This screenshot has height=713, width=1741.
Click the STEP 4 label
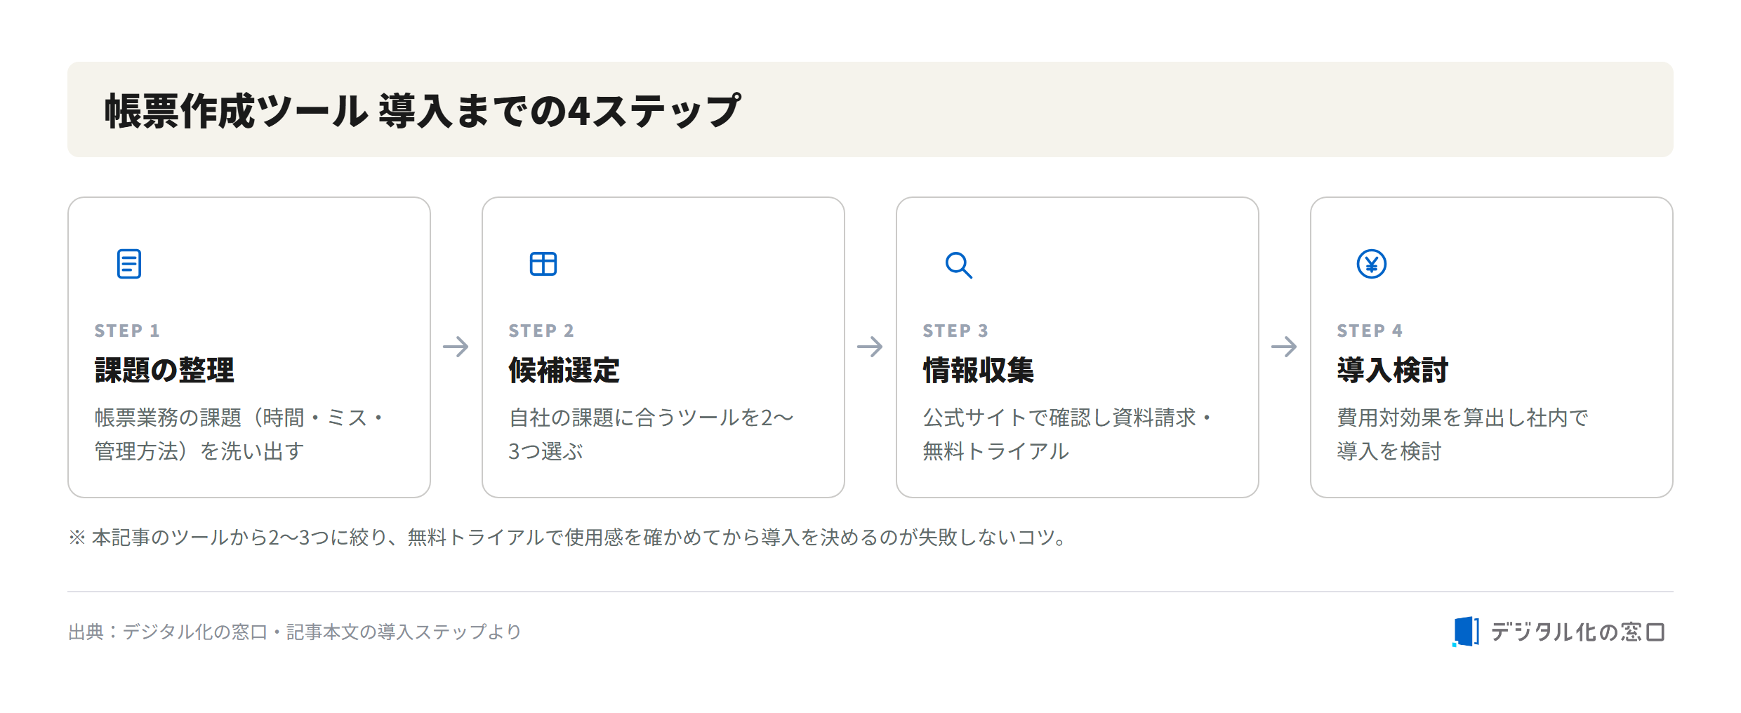click(1370, 331)
